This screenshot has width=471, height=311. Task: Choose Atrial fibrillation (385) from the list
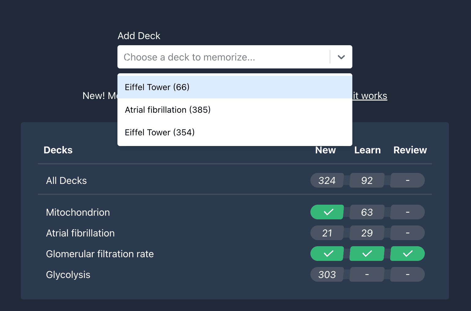coord(168,110)
